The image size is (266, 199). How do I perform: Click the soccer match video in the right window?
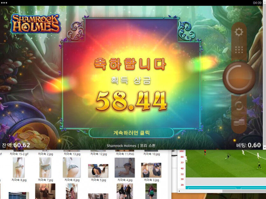[x=226, y=163]
